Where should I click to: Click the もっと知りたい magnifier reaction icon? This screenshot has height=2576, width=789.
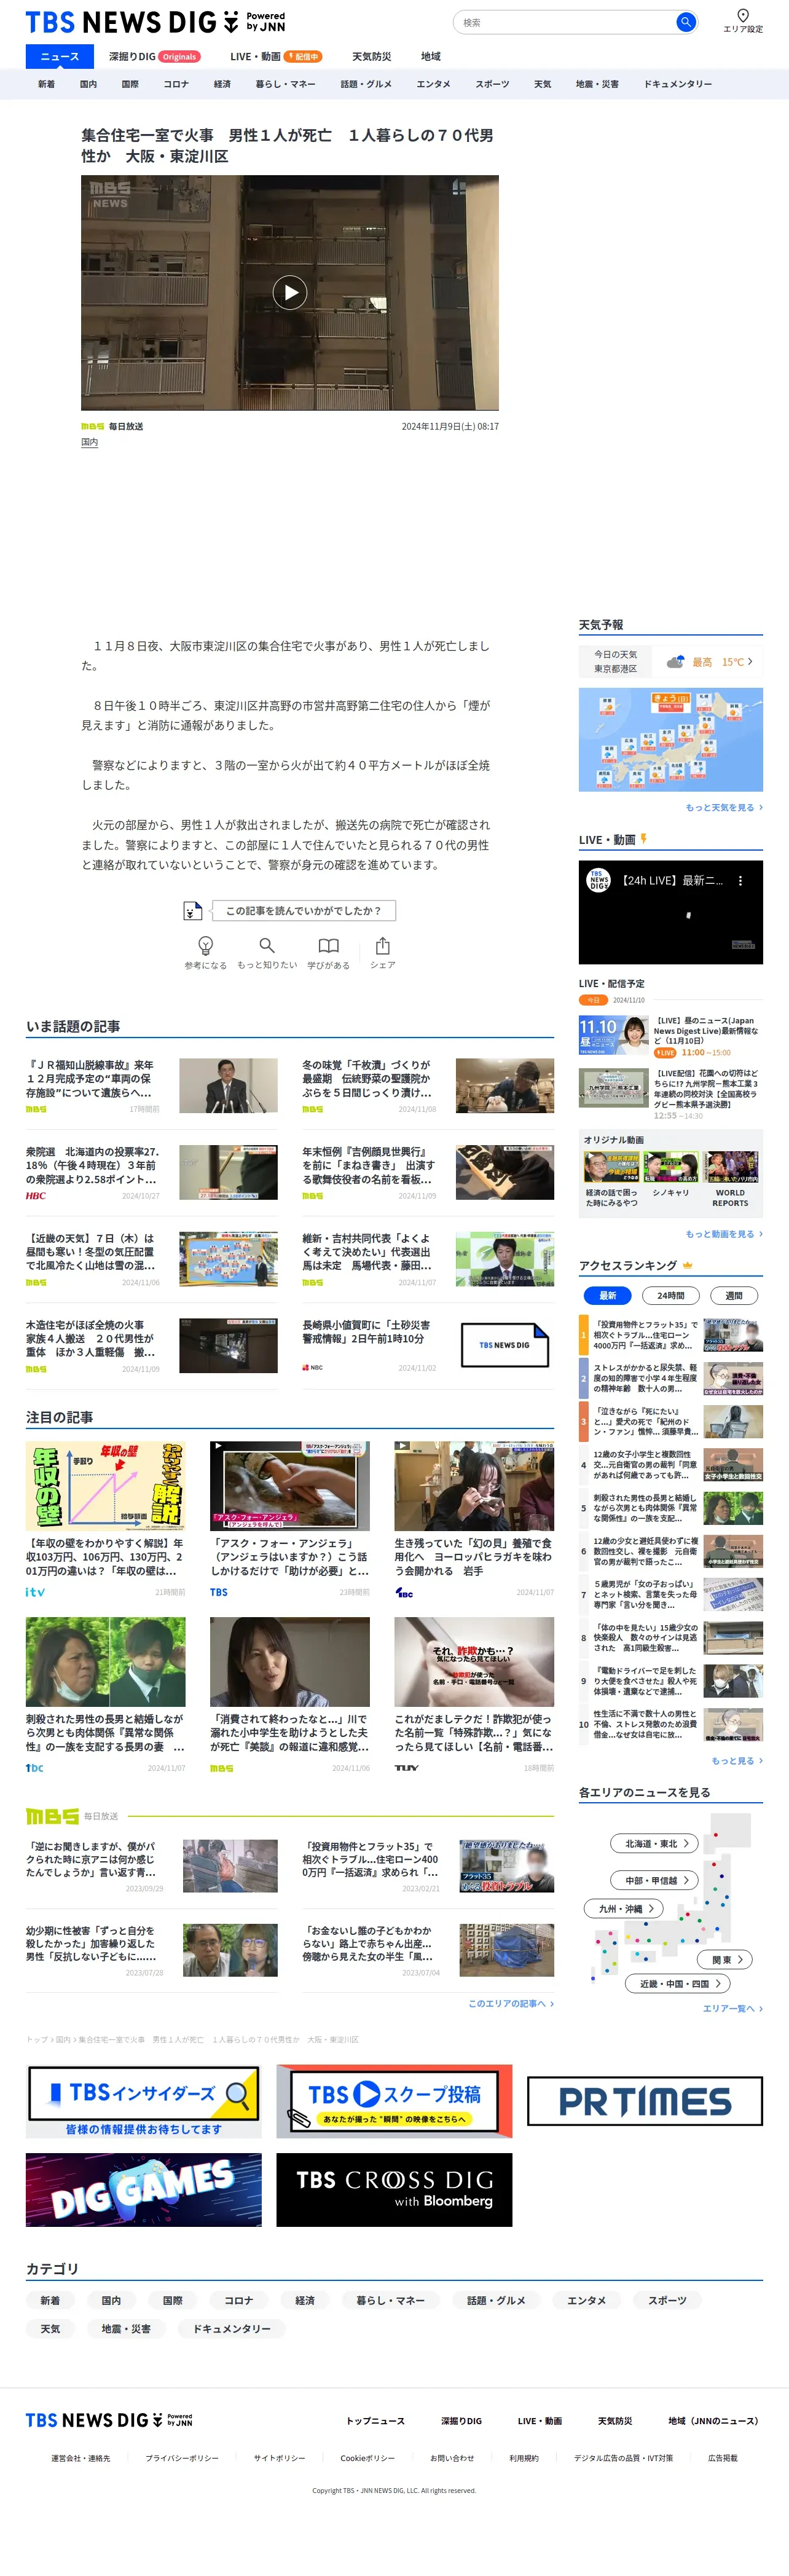coord(267,945)
